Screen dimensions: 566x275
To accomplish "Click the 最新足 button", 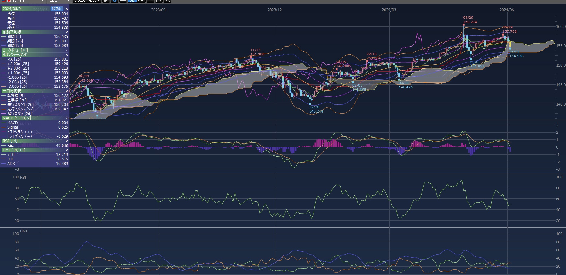I will [57, 9].
